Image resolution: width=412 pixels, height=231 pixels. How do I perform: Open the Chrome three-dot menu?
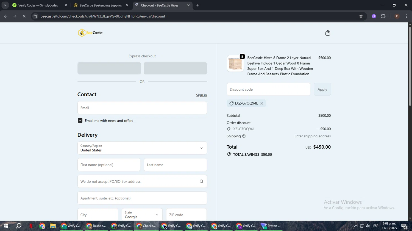406,16
